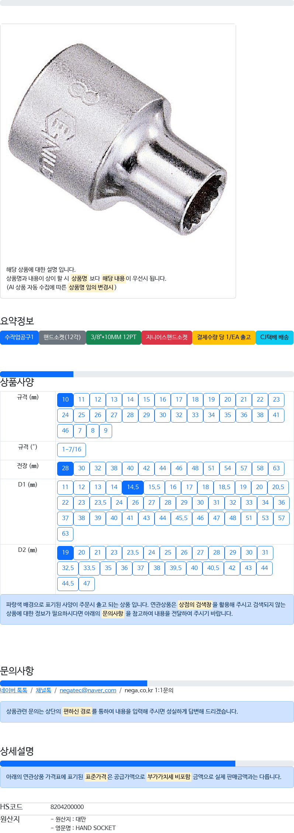
Task: Select D1 value 14.5
Action: (133, 487)
